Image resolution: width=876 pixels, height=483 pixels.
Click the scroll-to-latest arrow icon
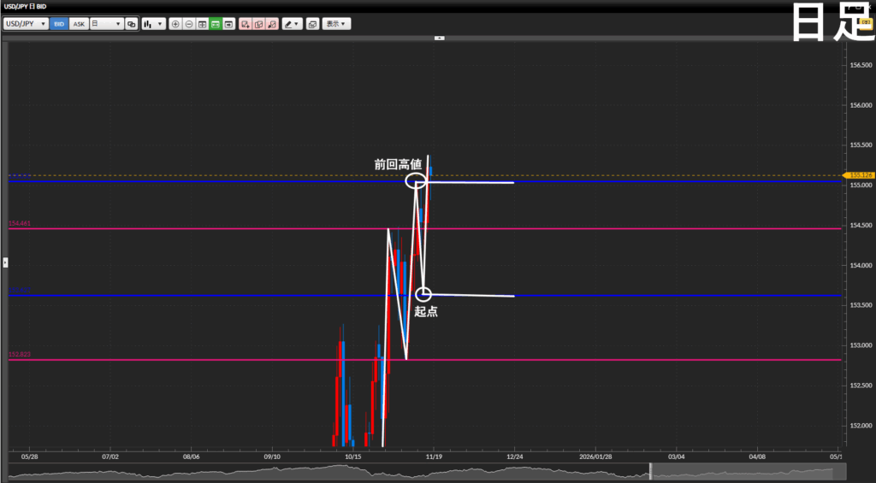[229, 24]
